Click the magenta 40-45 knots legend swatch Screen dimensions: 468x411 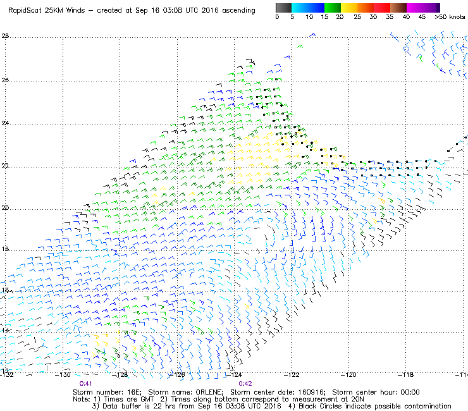415,8
